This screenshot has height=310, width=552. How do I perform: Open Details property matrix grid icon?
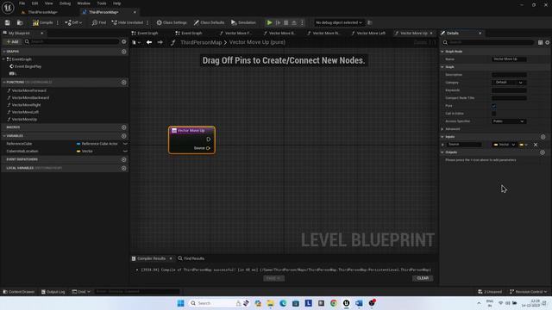click(x=541, y=42)
